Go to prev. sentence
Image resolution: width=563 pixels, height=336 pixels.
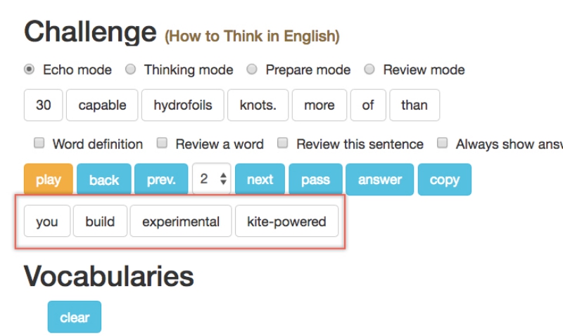[x=161, y=180]
